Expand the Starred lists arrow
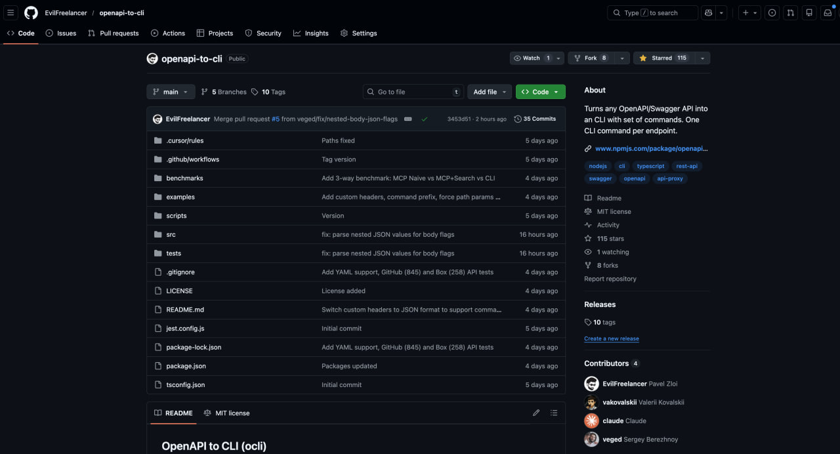Screen dimensions: 840x454 702,58
